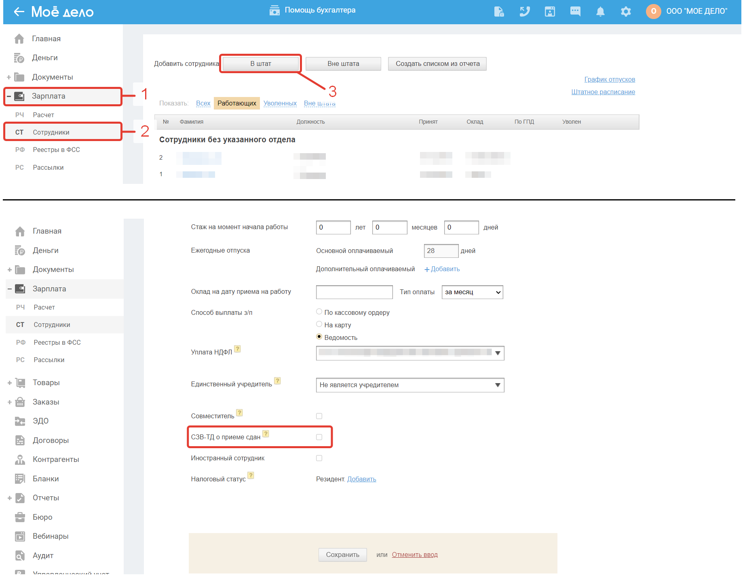Focus the Стаж days (дней) input field
Image resolution: width=745 pixels, height=586 pixels.
tap(462, 228)
